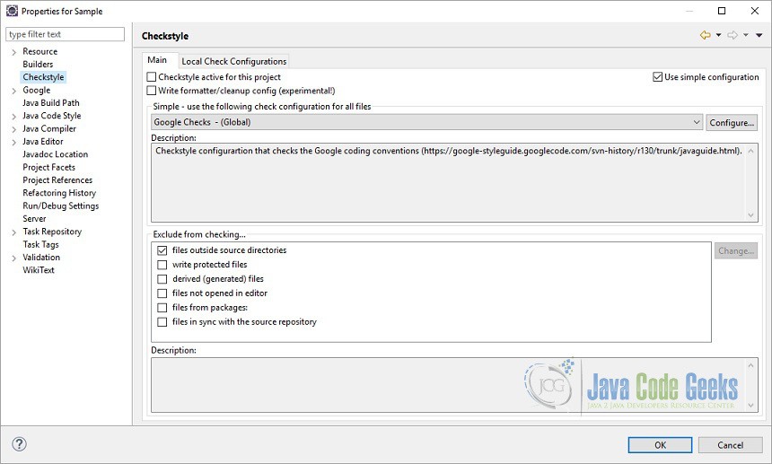This screenshot has height=464, width=772.
Task: Click the Configure... button
Action: pos(732,123)
